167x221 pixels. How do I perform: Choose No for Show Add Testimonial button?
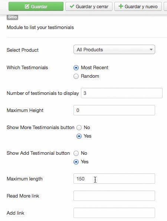point(76,153)
